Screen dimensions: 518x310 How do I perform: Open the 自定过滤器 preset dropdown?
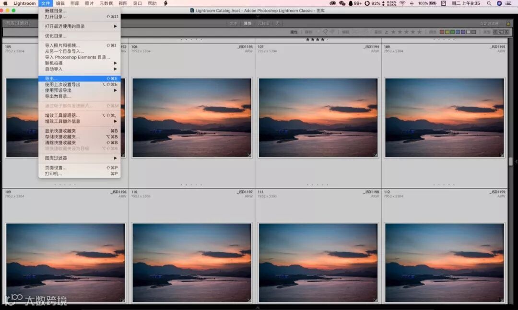(489, 23)
